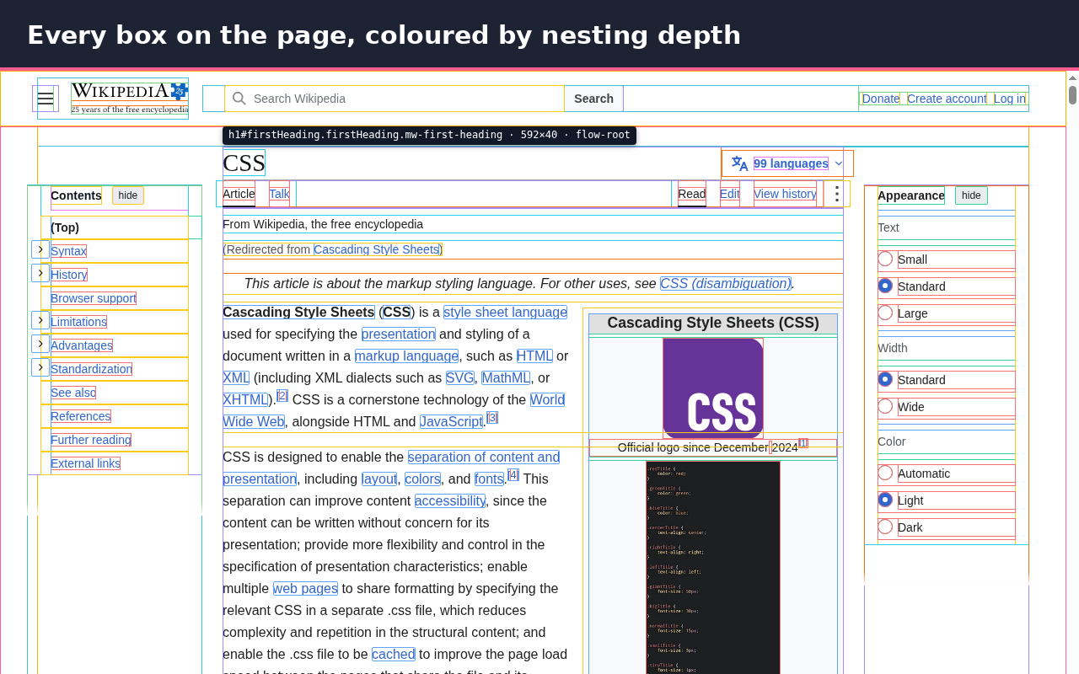Switch to the Article tab

(239, 194)
